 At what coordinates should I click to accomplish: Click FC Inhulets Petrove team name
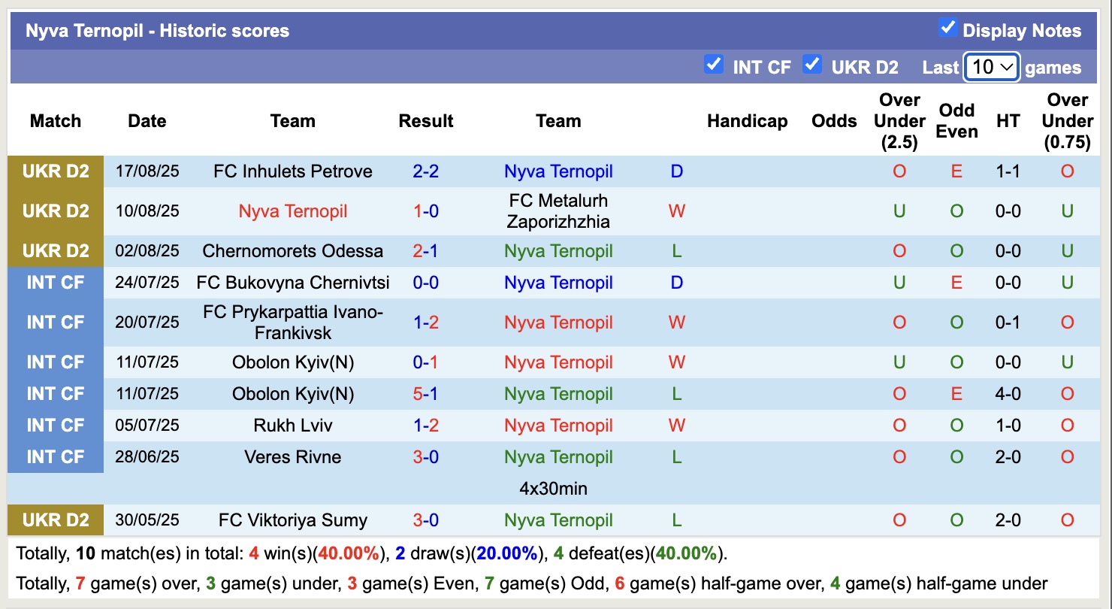click(x=292, y=171)
